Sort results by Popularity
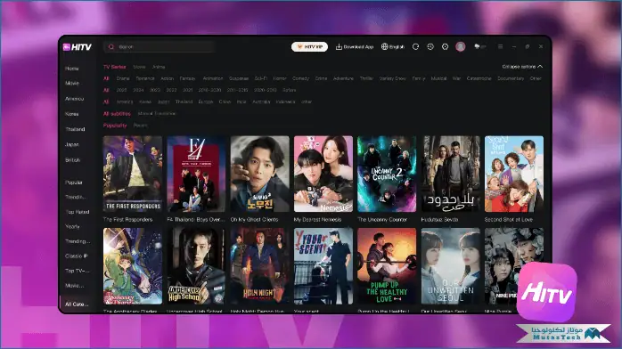Screen dimensions: 622x349 [x=115, y=126]
